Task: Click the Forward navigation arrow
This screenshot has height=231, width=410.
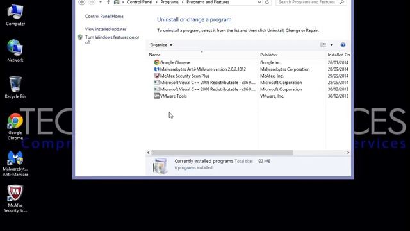Action: click(92, 2)
